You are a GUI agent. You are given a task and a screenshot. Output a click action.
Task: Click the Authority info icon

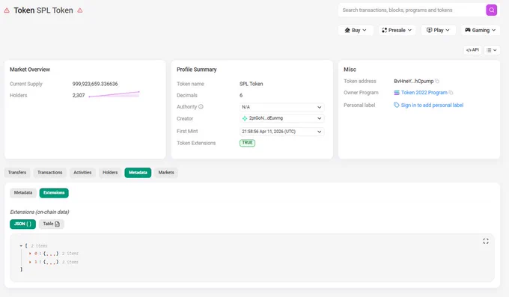(x=201, y=107)
